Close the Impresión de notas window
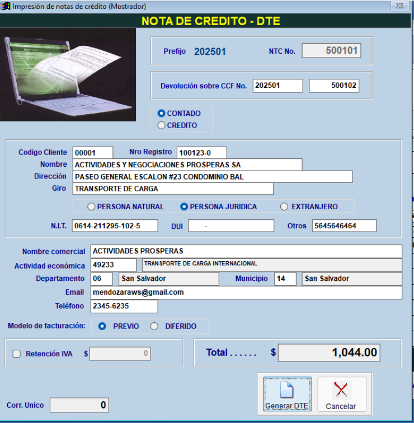 [x=399, y=6]
